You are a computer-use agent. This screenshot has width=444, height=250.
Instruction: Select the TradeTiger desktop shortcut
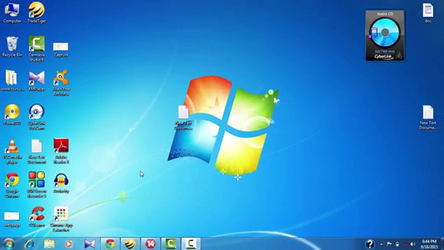pyautogui.click(x=36, y=12)
